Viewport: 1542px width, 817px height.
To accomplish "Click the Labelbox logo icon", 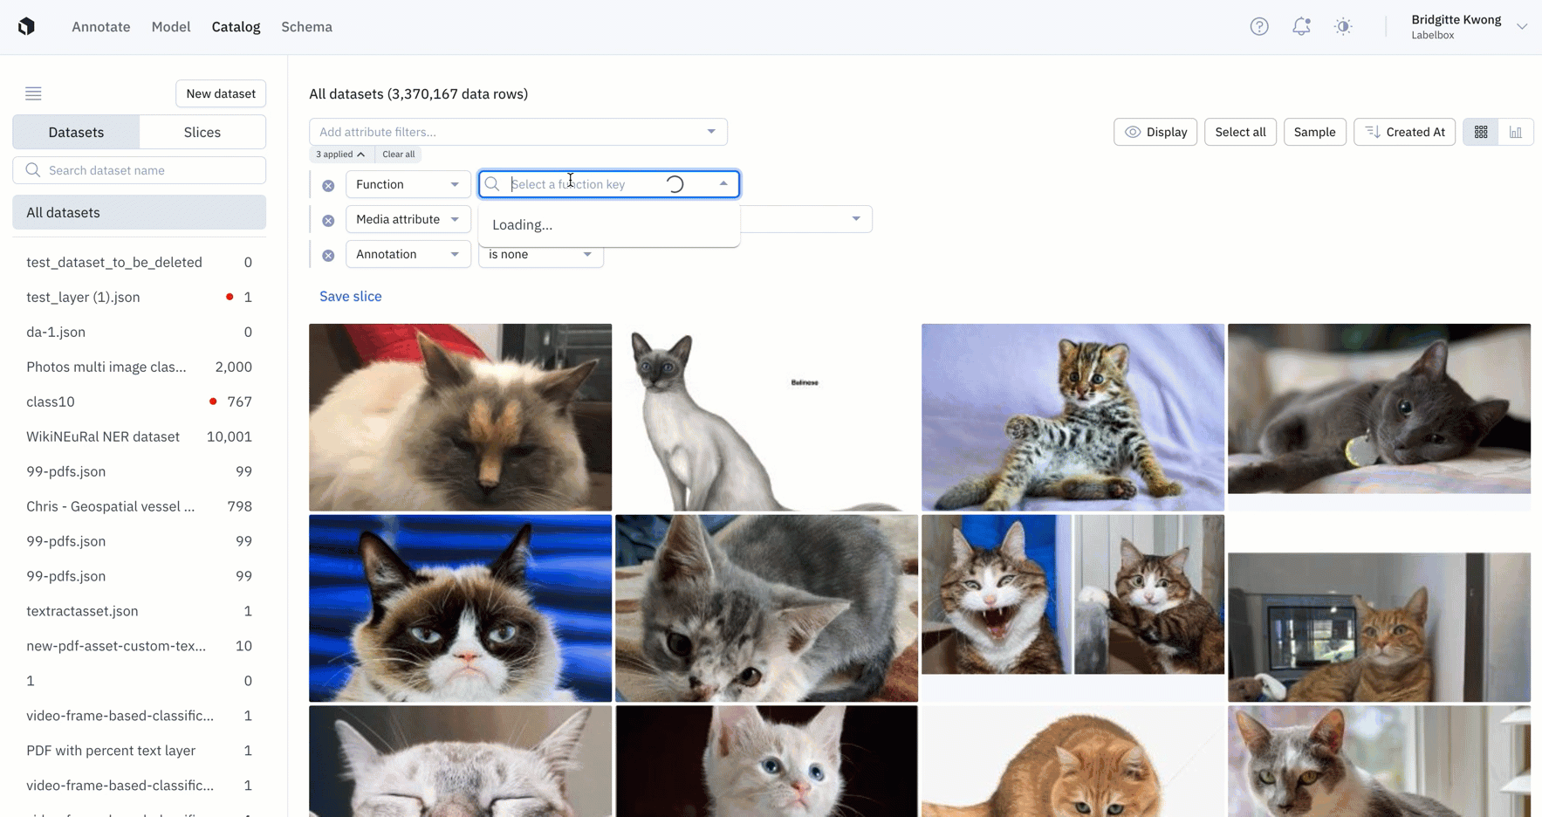I will coord(26,26).
